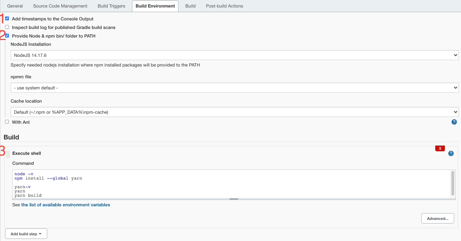Expand the Add build step menu
Image resolution: width=461 pixels, height=241 pixels.
click(x=26, y=234)
